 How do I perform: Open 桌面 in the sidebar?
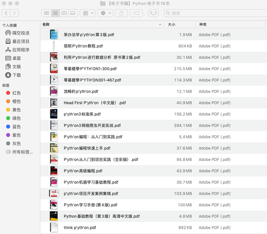pos(13,58)
